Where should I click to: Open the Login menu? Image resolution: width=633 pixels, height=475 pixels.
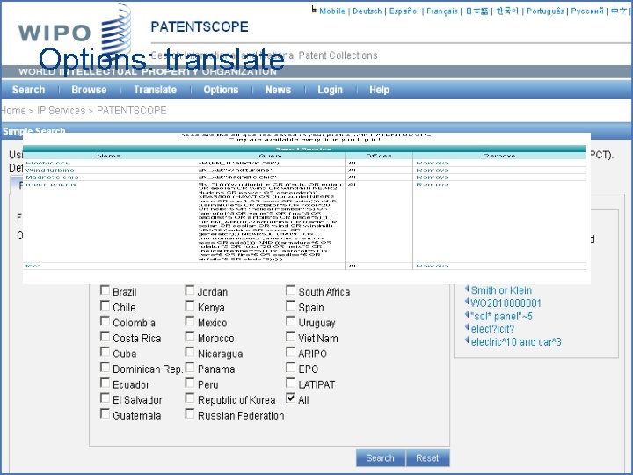330,90
